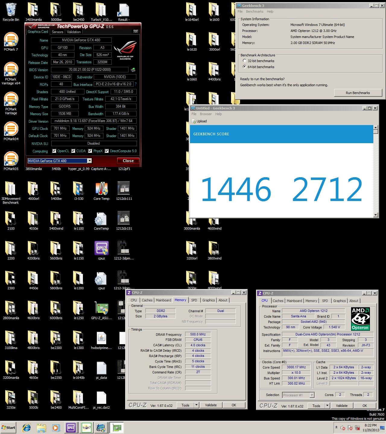
Task: Click Validate in CPU-Z Memory window
Action: click(211, 405)
